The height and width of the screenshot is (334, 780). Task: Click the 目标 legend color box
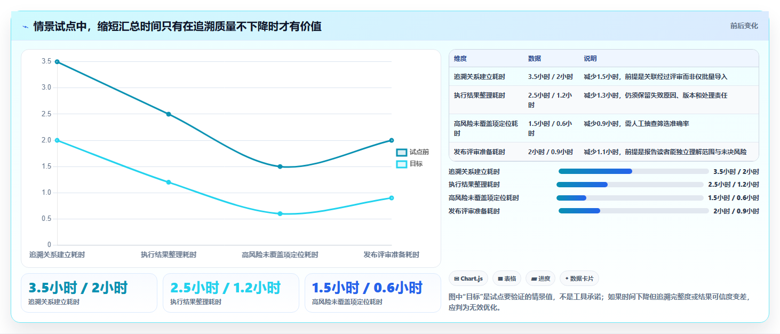[401, 164]
